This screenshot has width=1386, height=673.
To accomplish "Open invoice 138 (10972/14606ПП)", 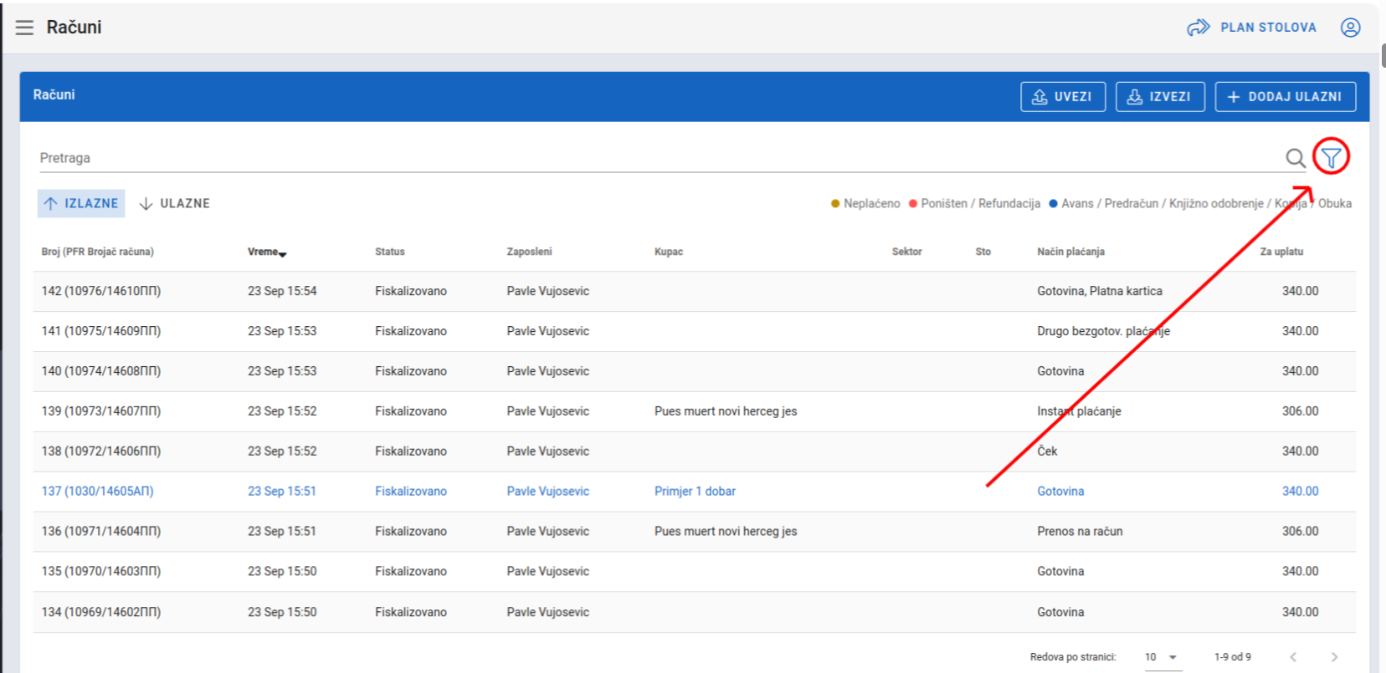I will (x=695, y=451).
